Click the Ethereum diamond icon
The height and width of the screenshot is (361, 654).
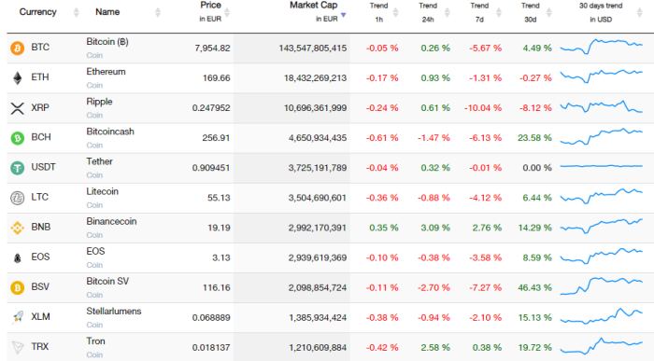(18, 77)
